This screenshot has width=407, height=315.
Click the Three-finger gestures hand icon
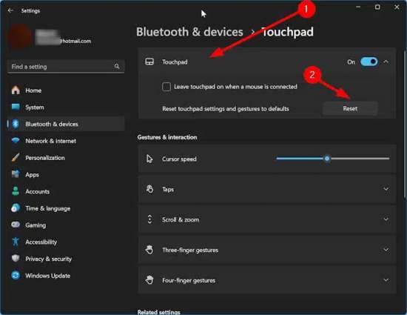click(149, 250)
